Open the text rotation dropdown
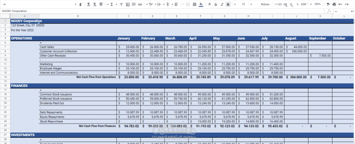 coord(149,4)
